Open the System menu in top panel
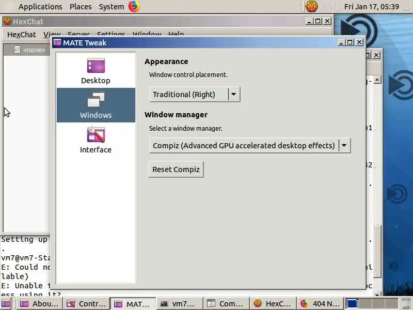Screen dimensions: 413x310 (112, 7)
